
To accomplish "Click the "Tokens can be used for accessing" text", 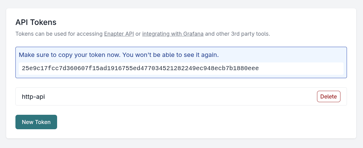I will pyautogui.click(x=59, y=34).
